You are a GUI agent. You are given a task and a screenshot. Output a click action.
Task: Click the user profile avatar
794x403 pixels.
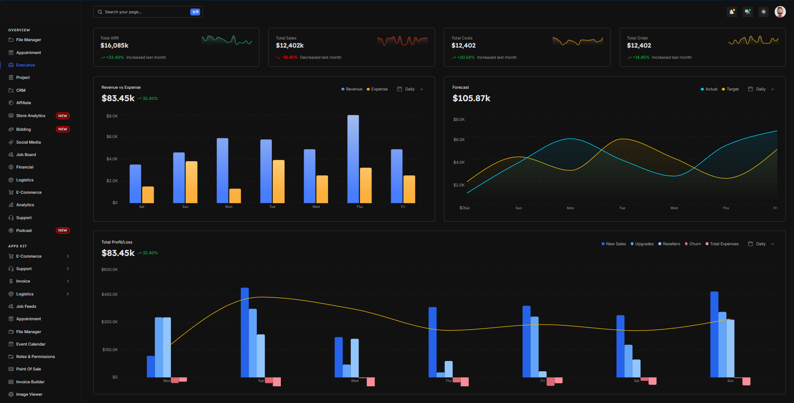(780, 12)
